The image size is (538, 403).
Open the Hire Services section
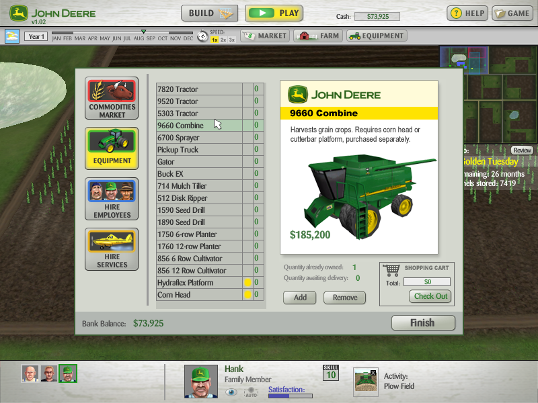112,249
